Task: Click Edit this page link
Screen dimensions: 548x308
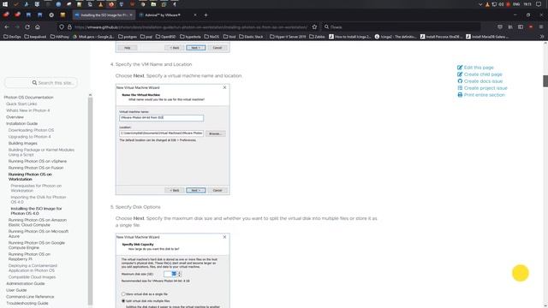Action: point(475,68)
